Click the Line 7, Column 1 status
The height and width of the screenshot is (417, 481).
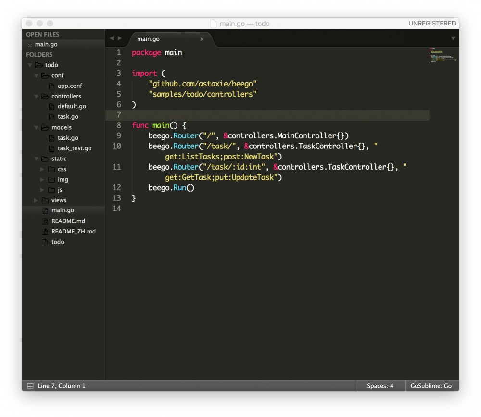(x=62, y=386)
